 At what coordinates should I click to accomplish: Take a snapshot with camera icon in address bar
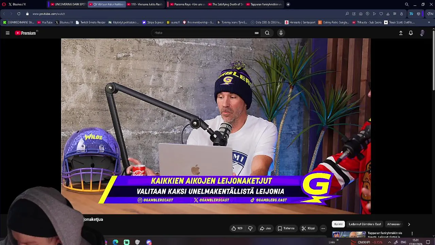(361, 14)
